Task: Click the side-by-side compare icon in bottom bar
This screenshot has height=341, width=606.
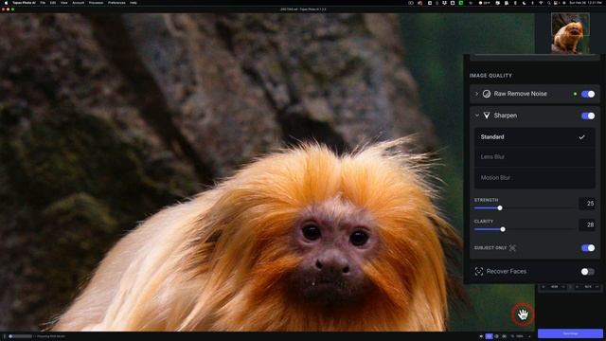Action: tap(504, 336)
